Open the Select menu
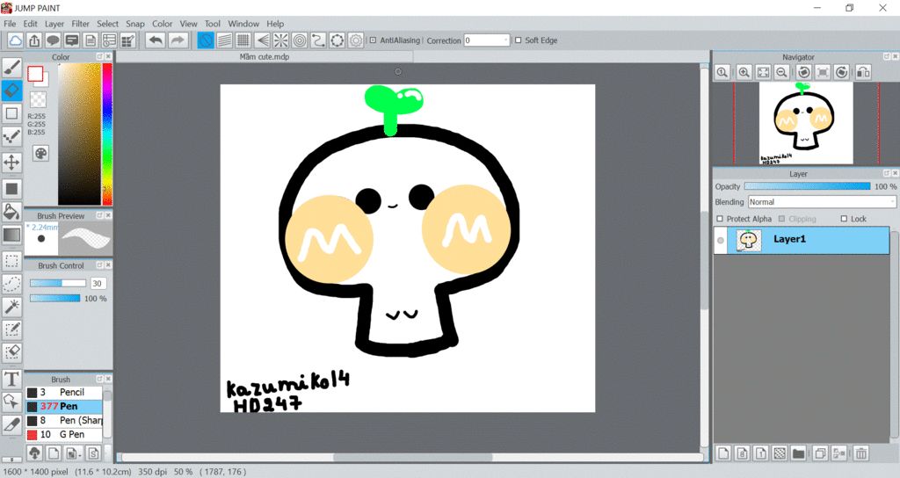Screen dimensions: 900x478 point(107,24)
